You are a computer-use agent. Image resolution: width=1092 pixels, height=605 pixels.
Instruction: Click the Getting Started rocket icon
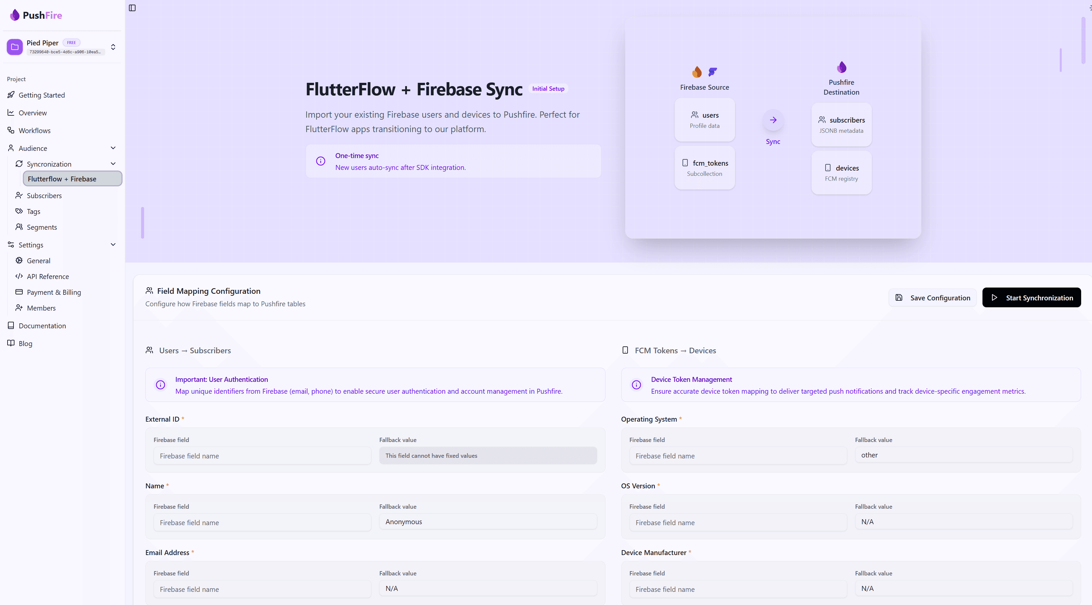coord(11,95)
